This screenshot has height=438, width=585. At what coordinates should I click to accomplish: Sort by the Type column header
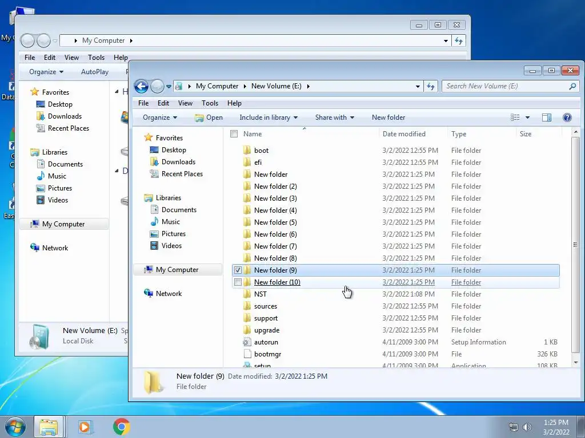click(459, 134)
